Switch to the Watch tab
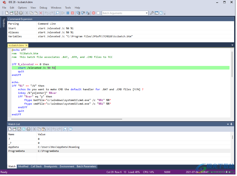Image resolution: width=237 pixels, height=176 pixels. click(x=12, y=167)
